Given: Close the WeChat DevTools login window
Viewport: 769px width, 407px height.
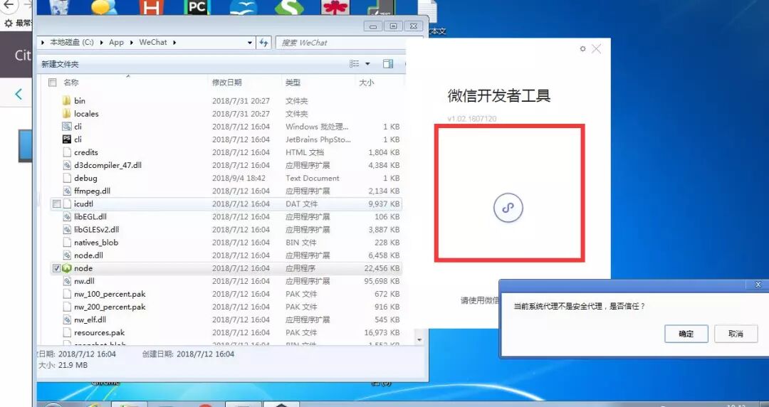Looking at the screenshot, I should [x=597, y=48].
